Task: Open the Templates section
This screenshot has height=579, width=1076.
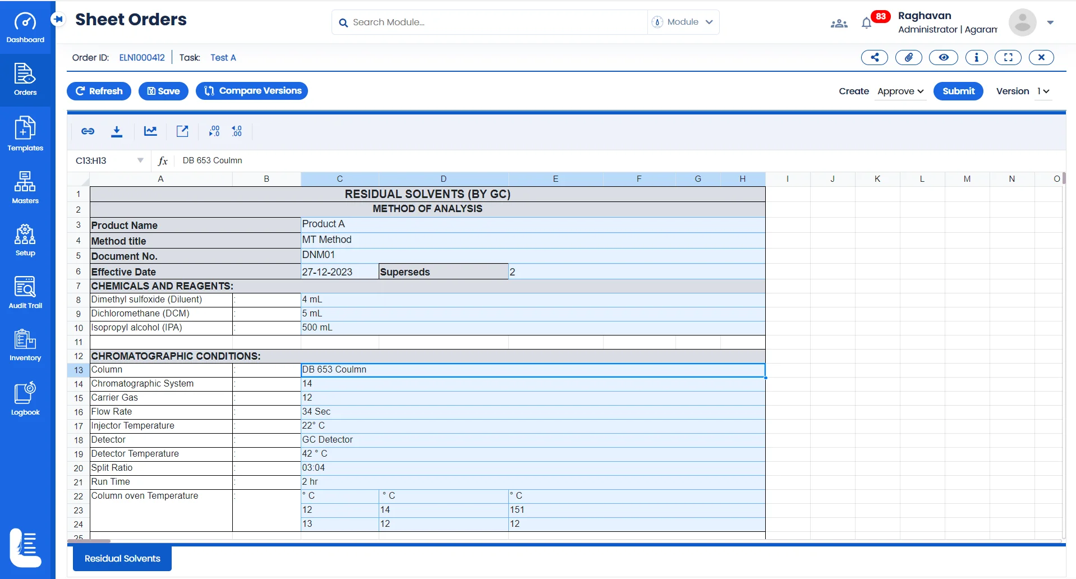Action: (x=25, y=134)
